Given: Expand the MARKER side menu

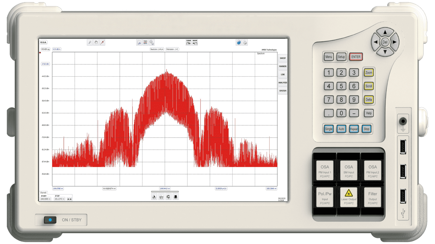Looking at the screenshot, I should [283, 66].
